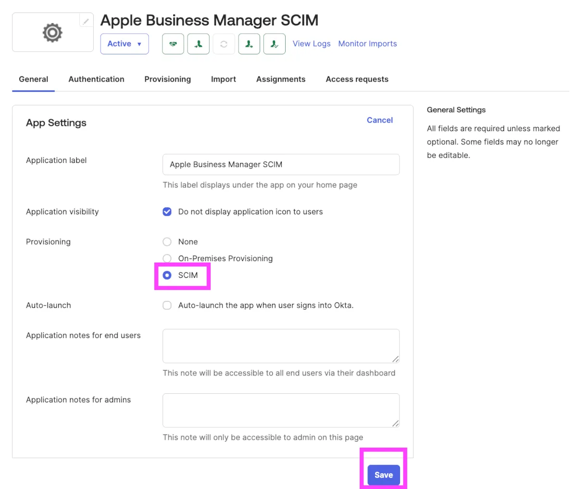Click the handshake icon button
Viewport: 577px width, 489px height.
point(173,44)
